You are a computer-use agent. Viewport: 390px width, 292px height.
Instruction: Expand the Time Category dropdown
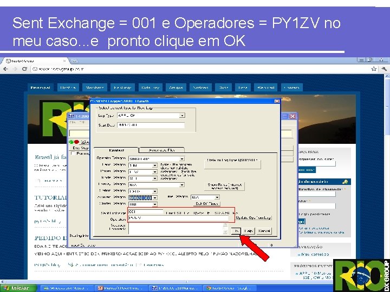[217, 197]
